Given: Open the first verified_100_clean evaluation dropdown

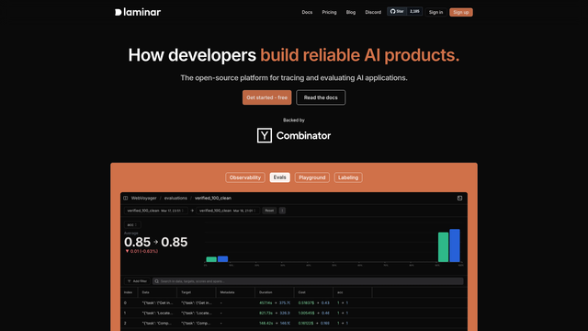Looking at the screenshot, I should pyautogui.click(x=155, y=211).
